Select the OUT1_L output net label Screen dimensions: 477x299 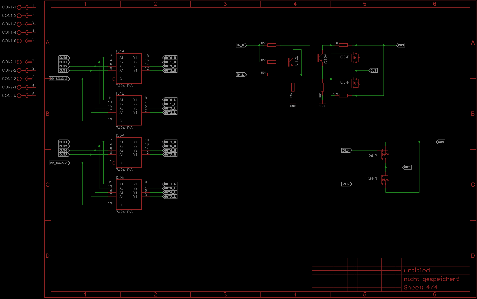(x=170, y=104)
